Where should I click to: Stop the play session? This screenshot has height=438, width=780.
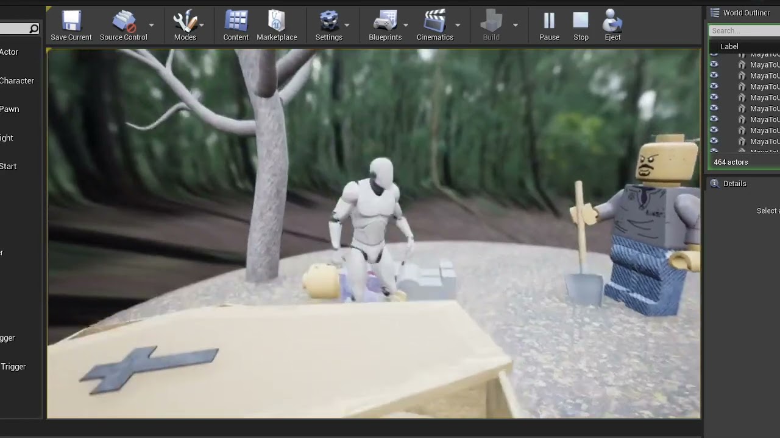click(581, 26)
